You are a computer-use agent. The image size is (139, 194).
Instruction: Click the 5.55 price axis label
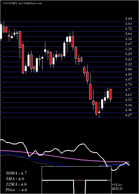point(128,39)
